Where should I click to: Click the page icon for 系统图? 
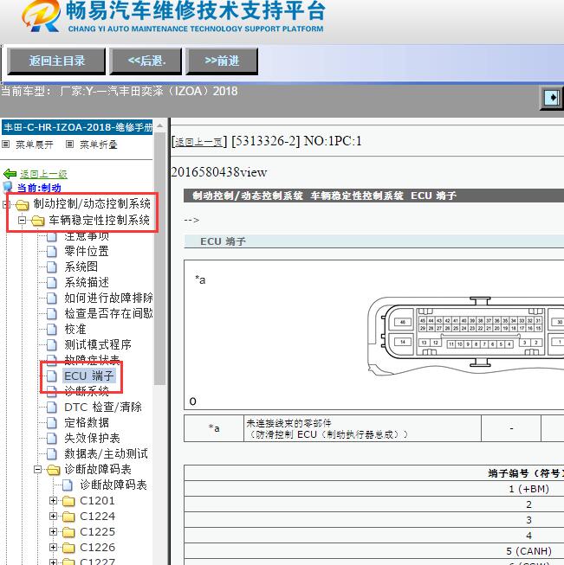pyautogui.click(x=52, y=266)
